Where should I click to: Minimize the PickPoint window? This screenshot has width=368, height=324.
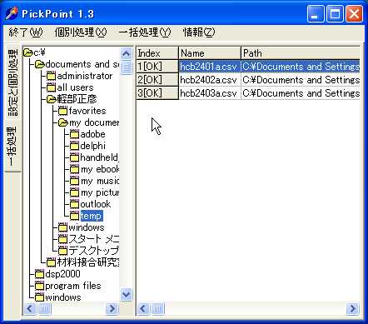316,13
